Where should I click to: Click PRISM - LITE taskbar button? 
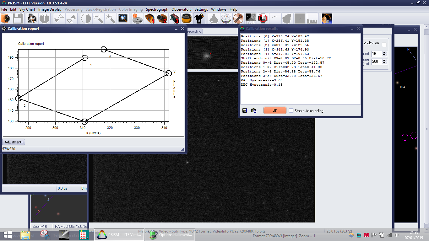[x=119, y=234]
